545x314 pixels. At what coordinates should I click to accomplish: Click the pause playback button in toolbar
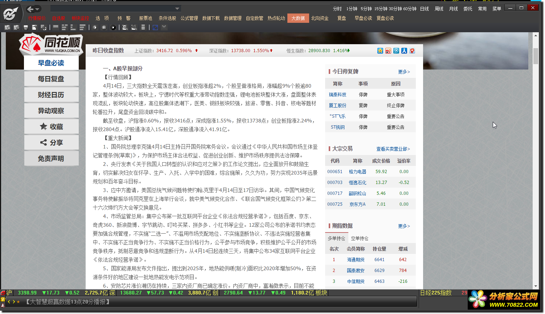(104, 27)
